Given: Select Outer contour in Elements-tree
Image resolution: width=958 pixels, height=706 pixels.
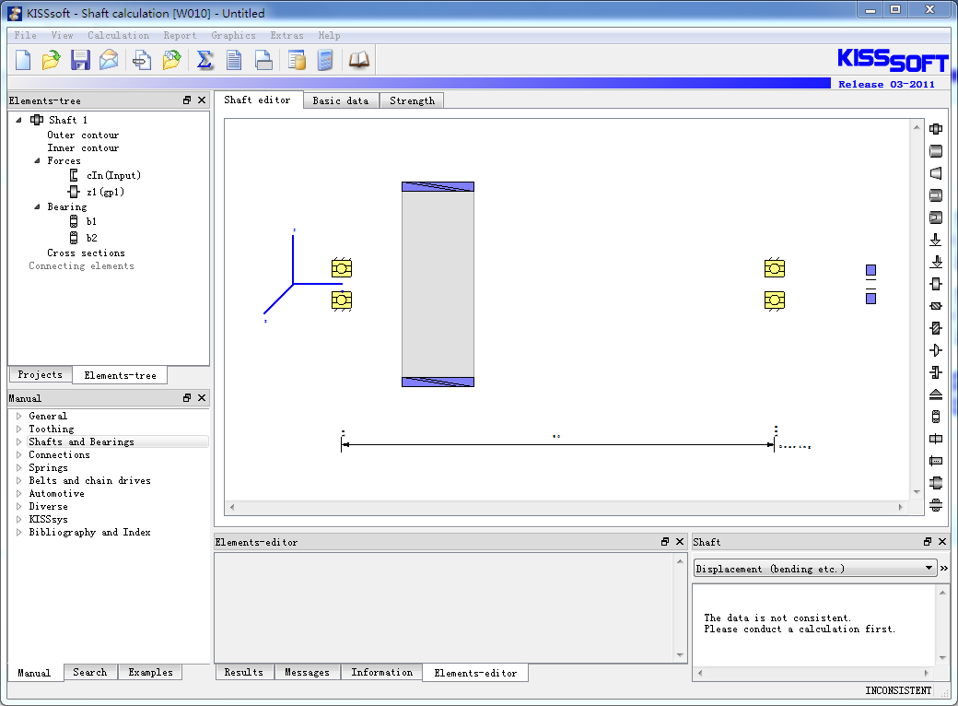Looking at the screenshot, I should (83, 135).
